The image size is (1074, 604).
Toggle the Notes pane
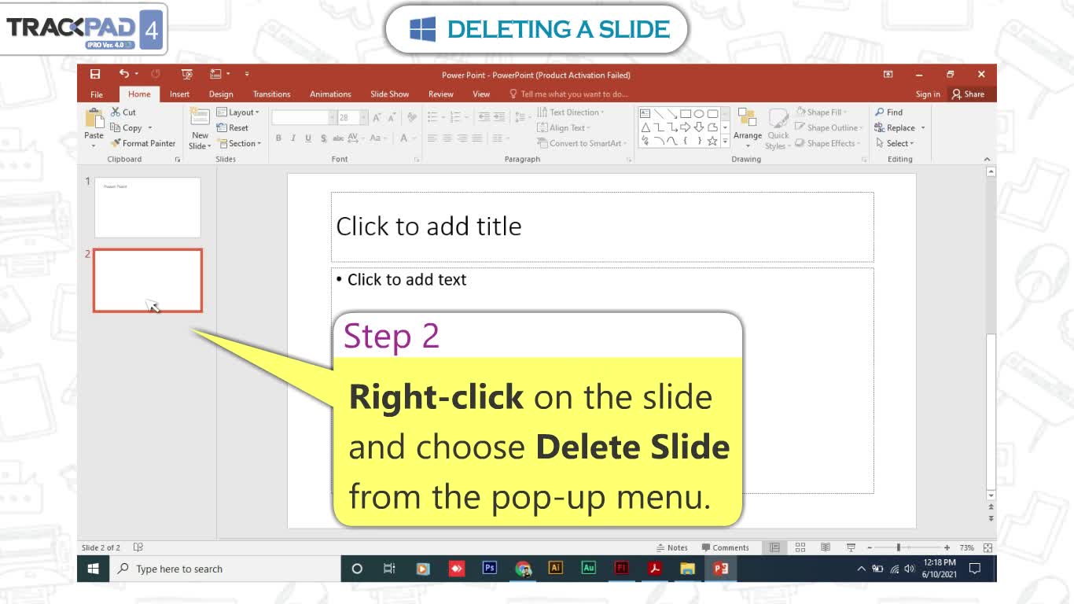pos(672,547)
